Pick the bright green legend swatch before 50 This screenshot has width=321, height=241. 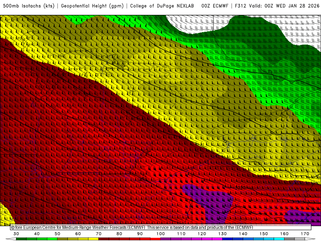pyautogui.click(x=52, y=239)
